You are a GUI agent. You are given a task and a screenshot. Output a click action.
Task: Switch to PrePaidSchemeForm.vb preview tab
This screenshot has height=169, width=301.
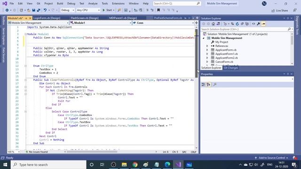click(168, 18)
